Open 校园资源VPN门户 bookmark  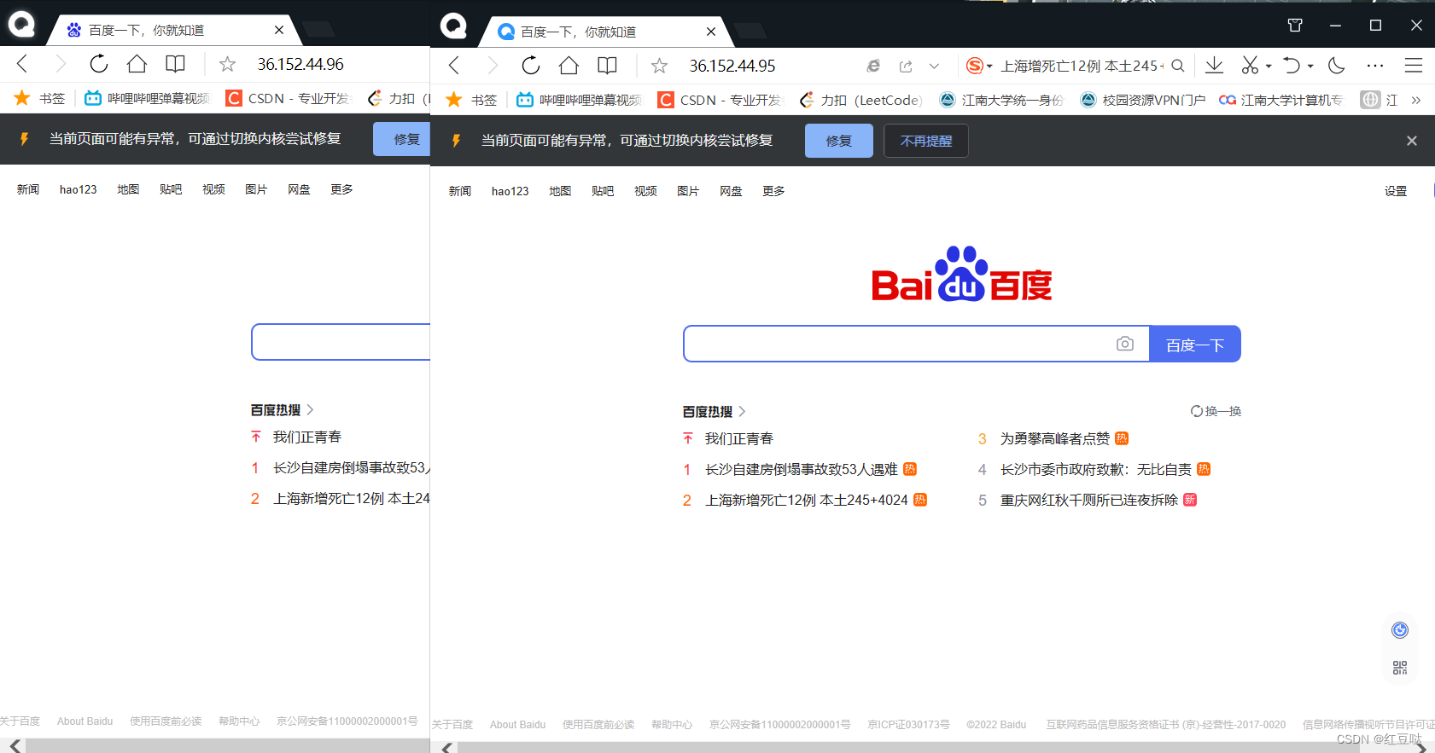tap(1142, 100)
